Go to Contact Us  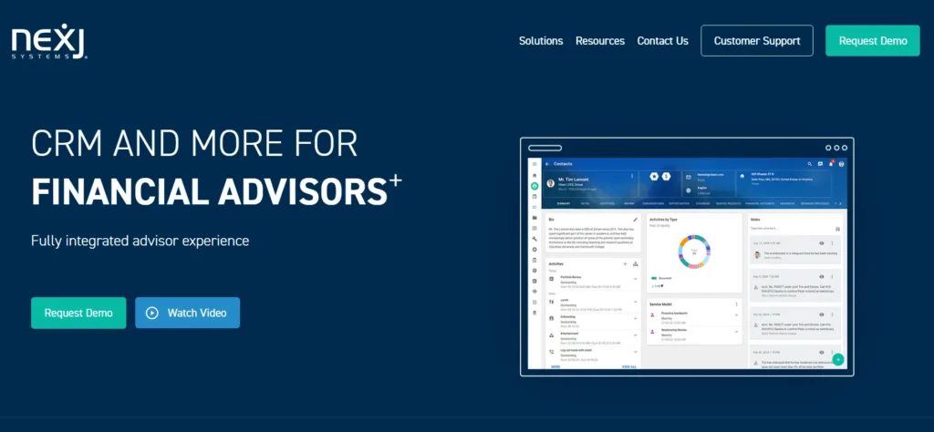[662, 41]
